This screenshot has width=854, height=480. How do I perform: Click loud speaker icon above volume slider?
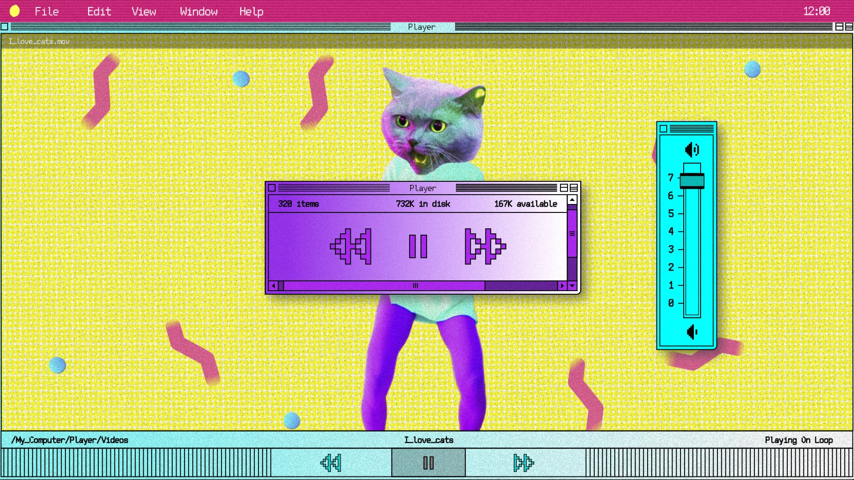click(x=692, y=150)
